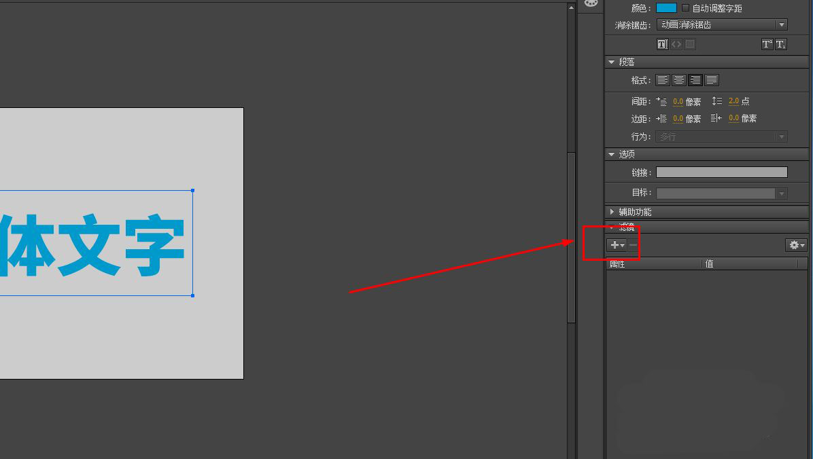Open the 消除锯齿 anti-alias dropdown
This screenshot has height=459, width=813.
point(722,24)
